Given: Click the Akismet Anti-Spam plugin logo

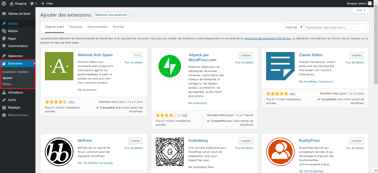Looking at the screenshot, I should [59, 66].
